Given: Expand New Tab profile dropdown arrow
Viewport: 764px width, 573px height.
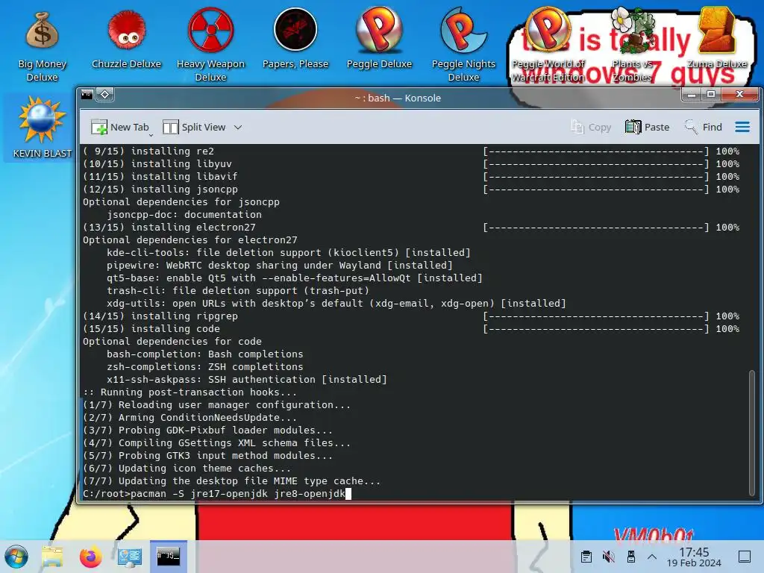Looking at the screenshot, I should [x=151, y=134].
